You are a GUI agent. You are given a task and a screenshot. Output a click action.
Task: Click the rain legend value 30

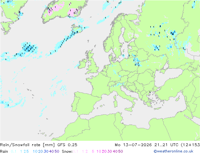click(x=46, y=151)
